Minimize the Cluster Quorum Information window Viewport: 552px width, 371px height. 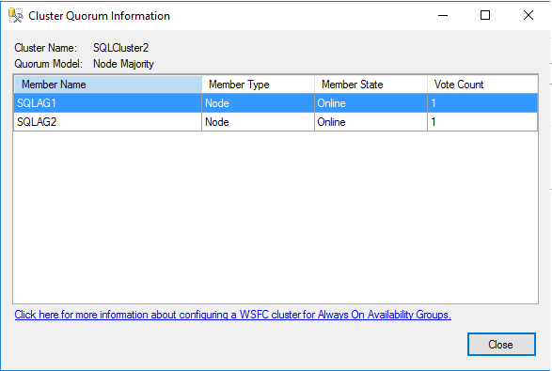[443, 15]
